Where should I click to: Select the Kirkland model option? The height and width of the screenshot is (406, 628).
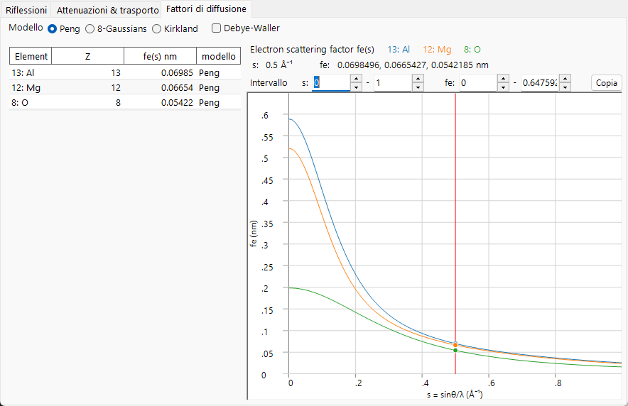click(156, 29)
